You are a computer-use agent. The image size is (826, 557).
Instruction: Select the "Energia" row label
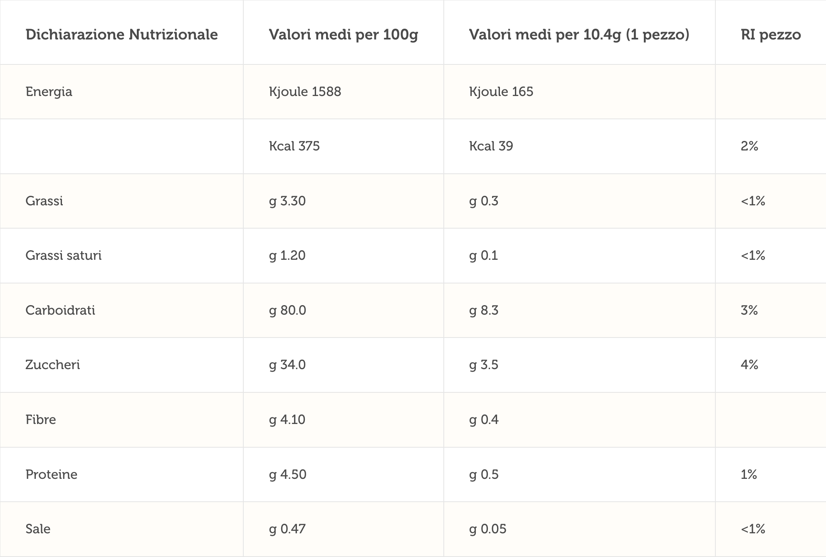pyautogui.click(x=49, y=91)
